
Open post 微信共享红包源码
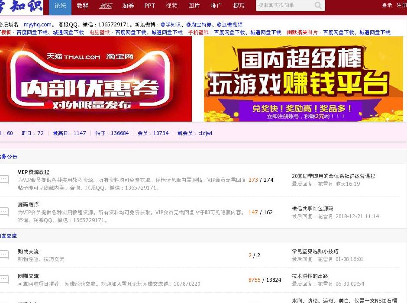coord(313,208)
